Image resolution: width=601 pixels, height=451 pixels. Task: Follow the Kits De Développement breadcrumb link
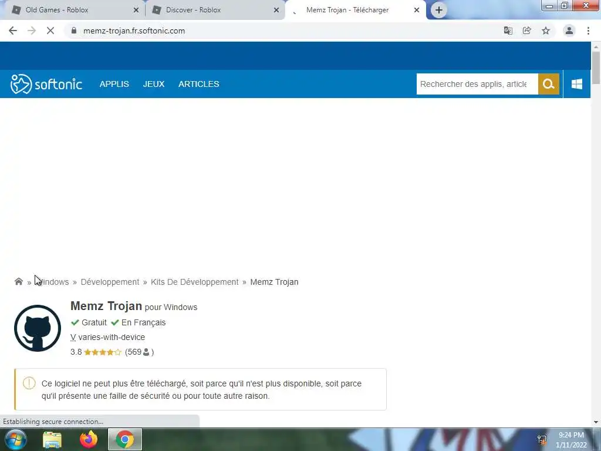[194, 282]
